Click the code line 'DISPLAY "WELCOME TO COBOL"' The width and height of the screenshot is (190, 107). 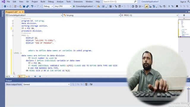pyautogui.click(x=41, y=40)
